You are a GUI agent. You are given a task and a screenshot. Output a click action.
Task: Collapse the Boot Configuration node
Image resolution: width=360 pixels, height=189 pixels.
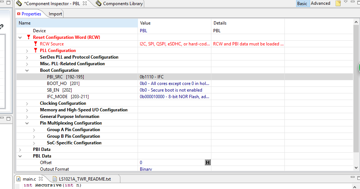point(27,70)
